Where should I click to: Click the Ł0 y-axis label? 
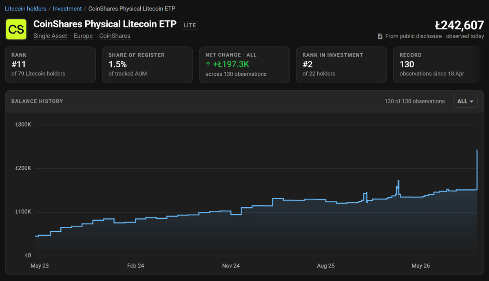pyautogui.click(x=28, y=255)
